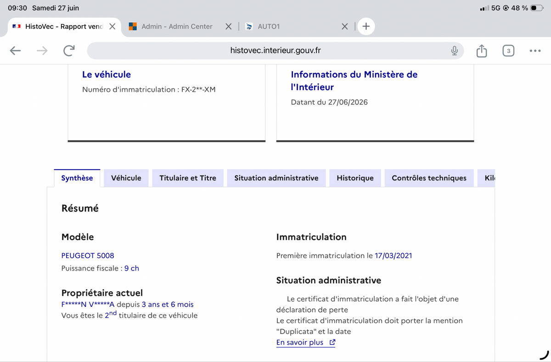Screen dimensions: 551x362
Task: Close the Admin Center tab
Action: click(x=228, y=26)
